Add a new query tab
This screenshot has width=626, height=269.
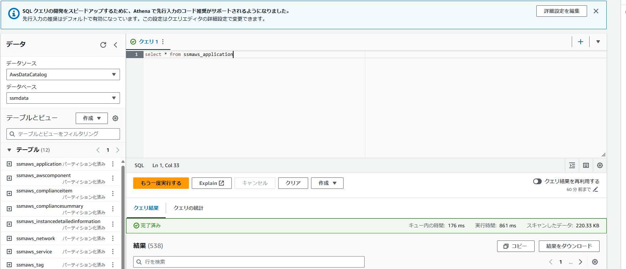pos(581,42)
